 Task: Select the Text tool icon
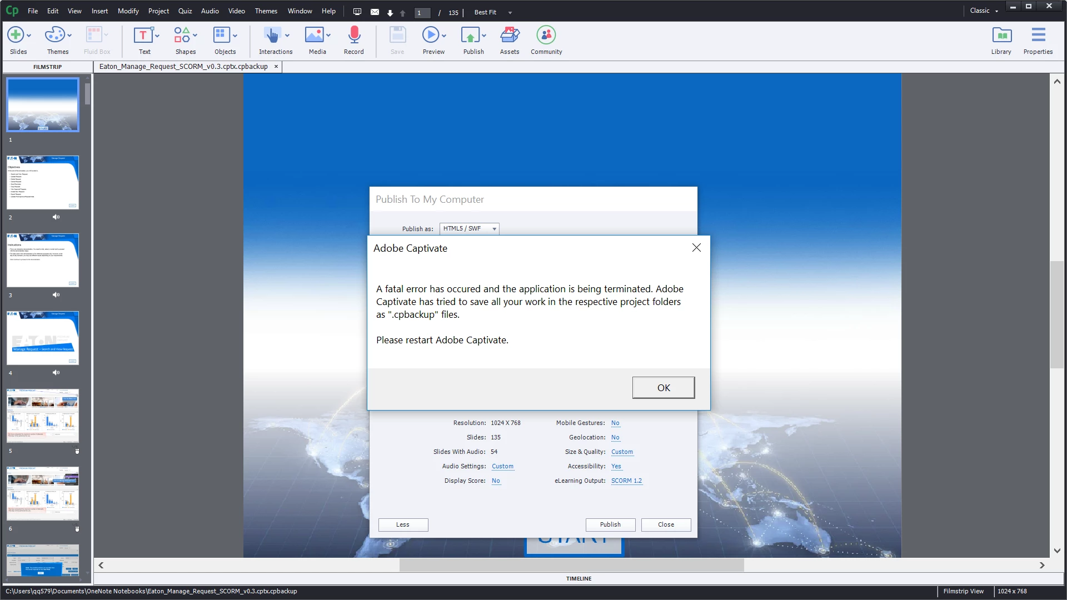pyautogui.click(x=143, y=35)
